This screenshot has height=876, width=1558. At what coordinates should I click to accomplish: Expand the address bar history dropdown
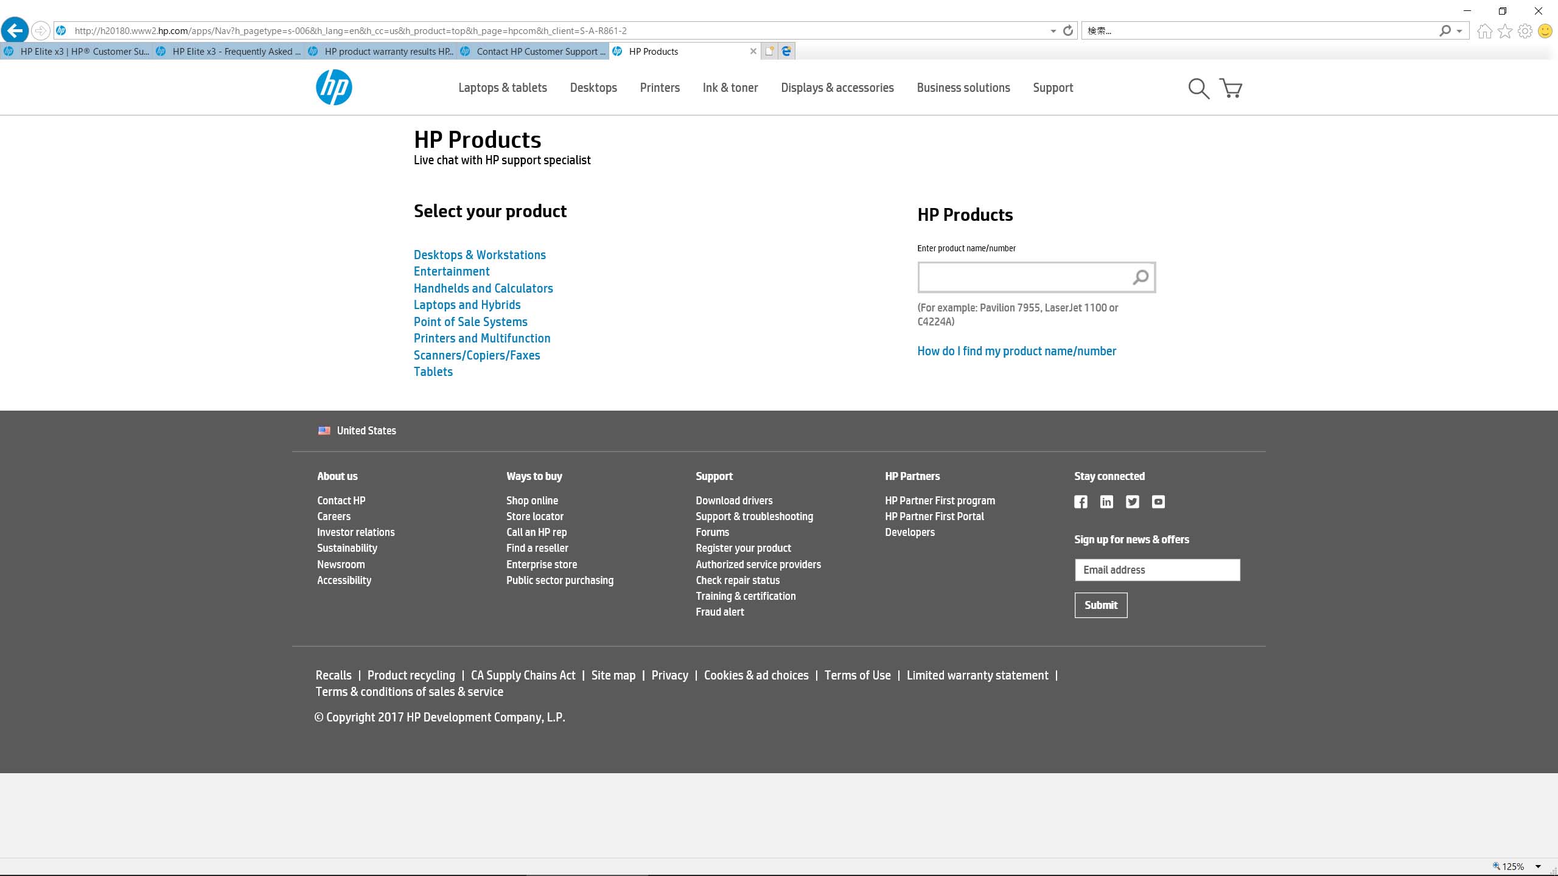click(1053, 31)
